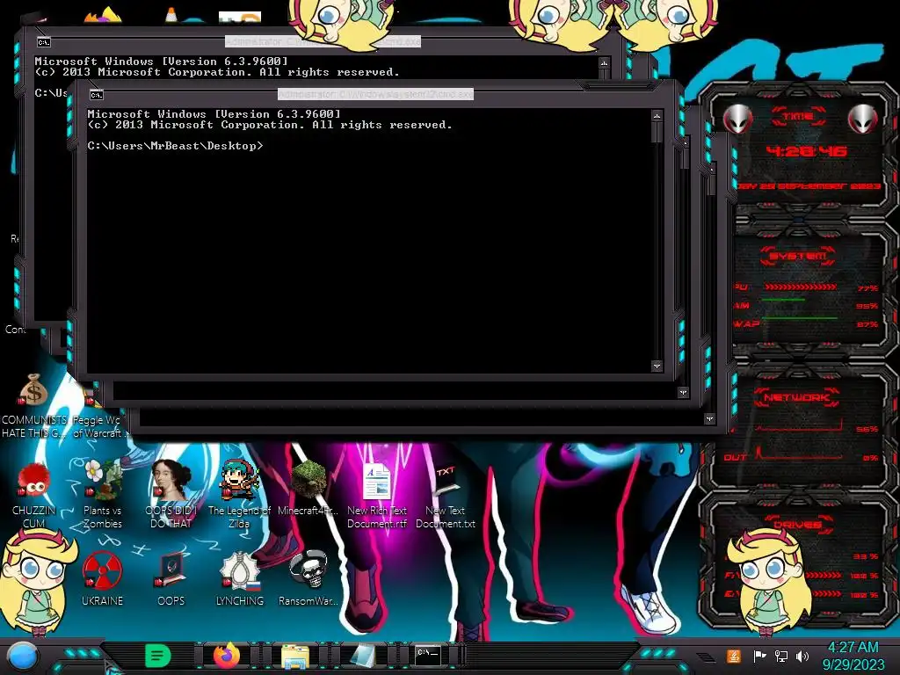Image resolution: width=900 pixels, height=675 pixels.
Task: Click back cmd window scrollbar up arrow
Action: tap(604, 62)
